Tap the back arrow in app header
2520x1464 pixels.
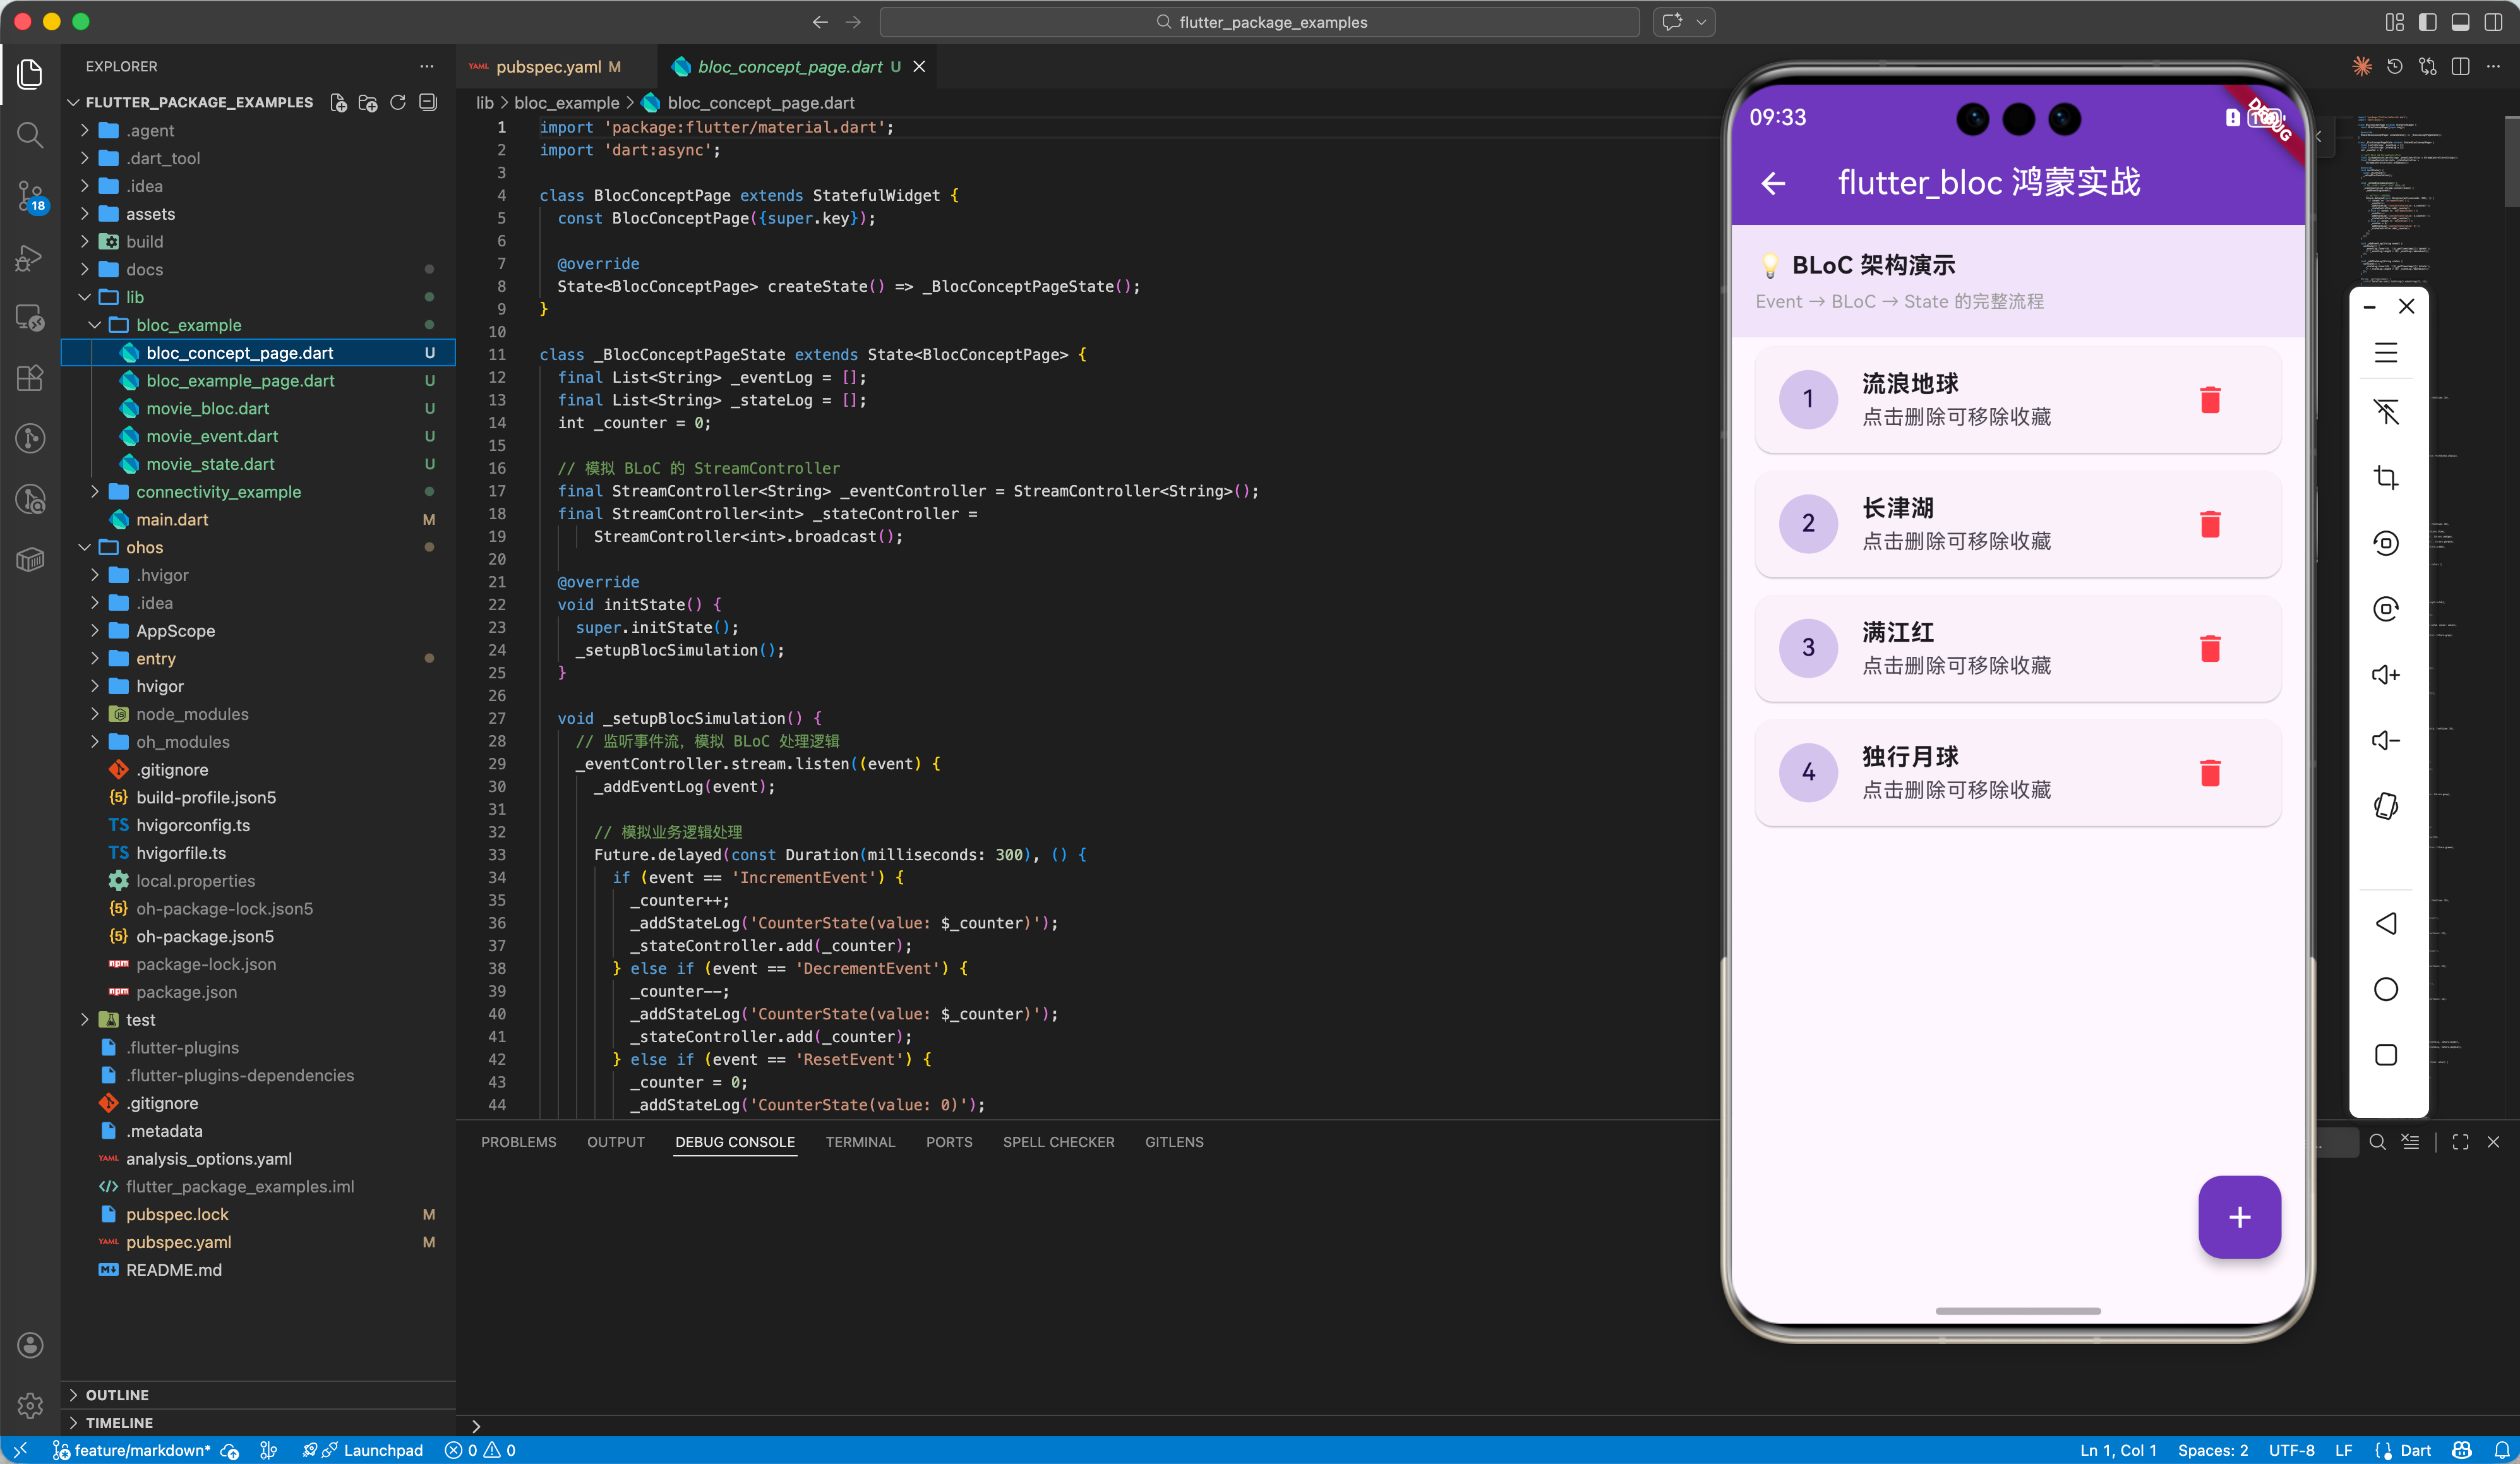tap(1773, 183)
